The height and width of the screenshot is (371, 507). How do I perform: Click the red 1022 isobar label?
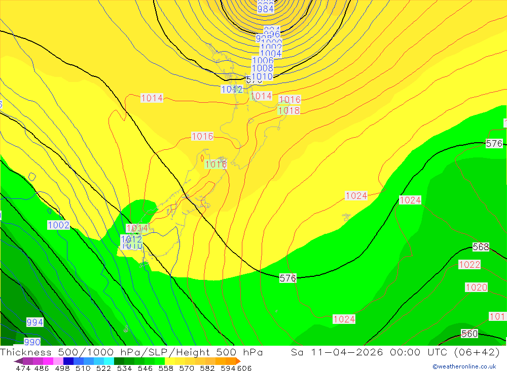click(469, 265)
